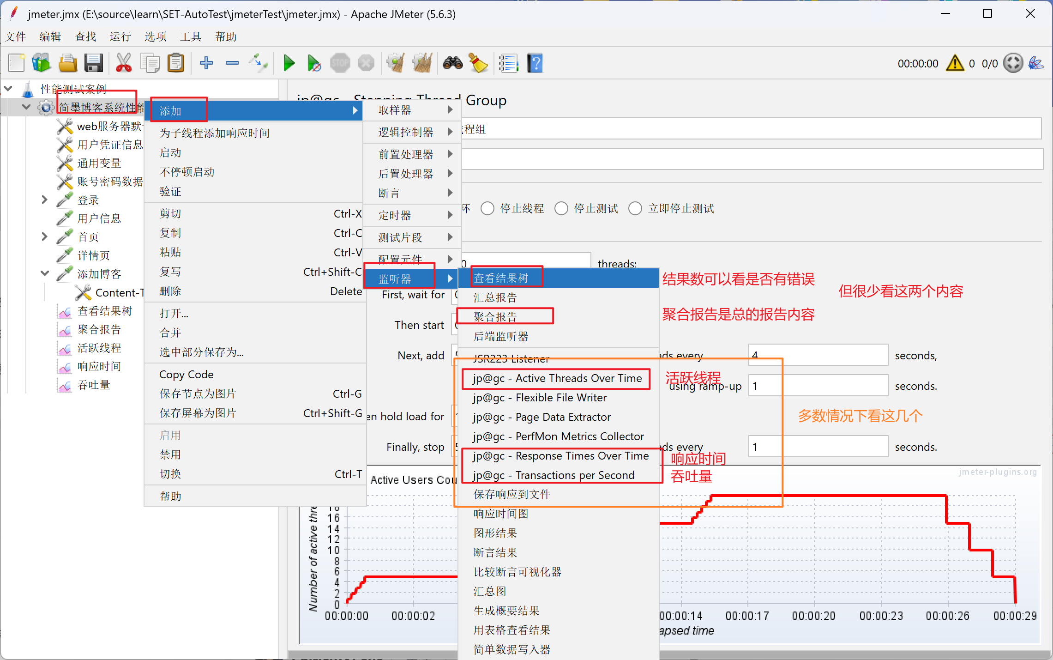Image resolution: width=1053 pixels, height=660 pixels.
Task: Open the Function Helper list icon
Action: 509,63
